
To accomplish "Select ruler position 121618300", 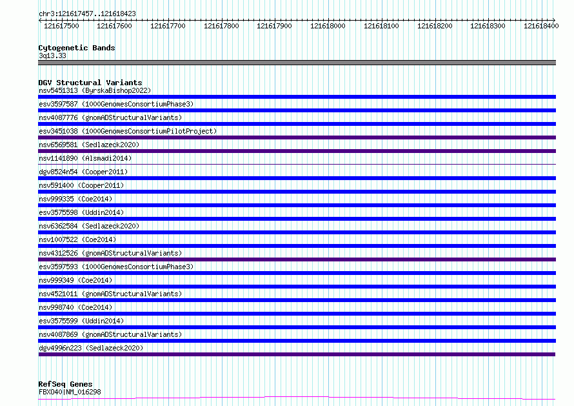I will (x=488, y=26).
